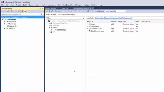This screenshot has height=92, width=164.
Task: Sort by the User column header
Action: coord(129,21)
